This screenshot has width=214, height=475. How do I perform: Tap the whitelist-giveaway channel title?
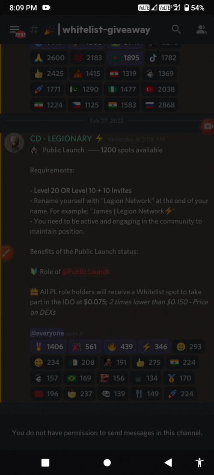point(107,30)
